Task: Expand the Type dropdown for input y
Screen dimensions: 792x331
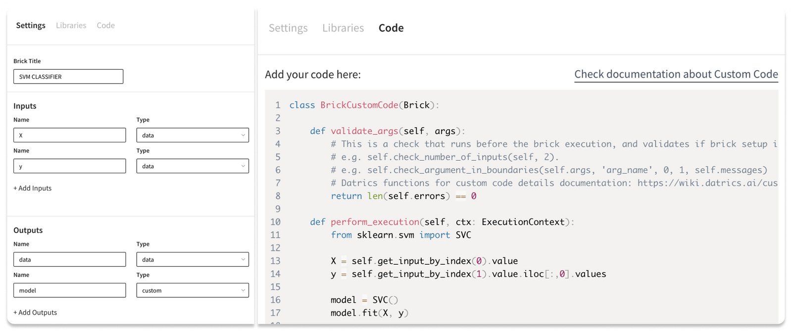Action: [193, 166]
